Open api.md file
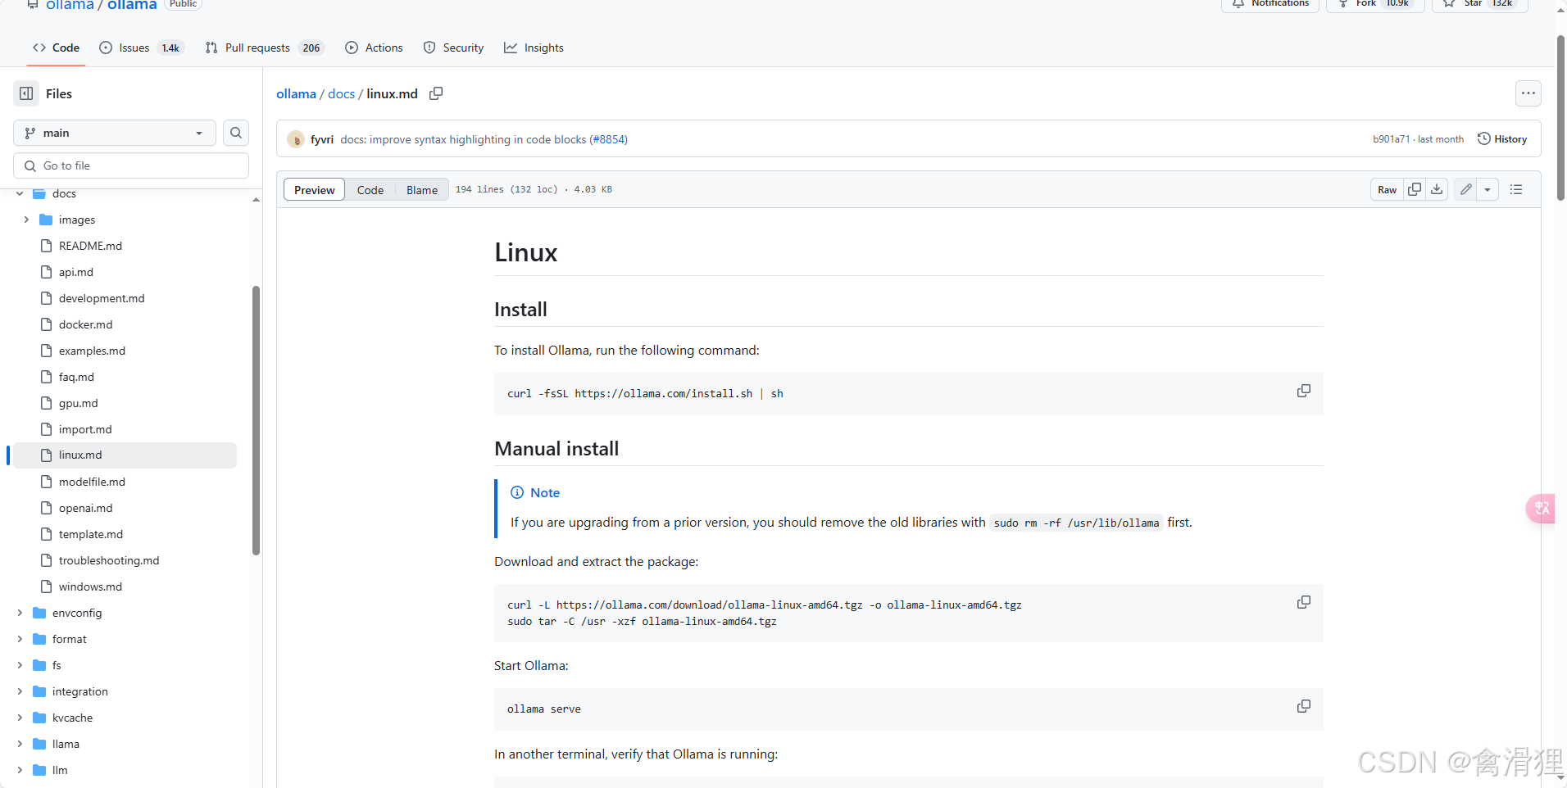 click(76, 272)
